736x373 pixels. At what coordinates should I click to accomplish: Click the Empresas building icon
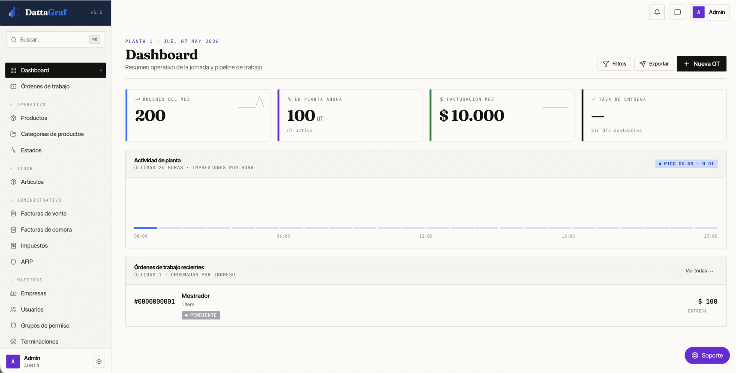click(x=13, y=293)
